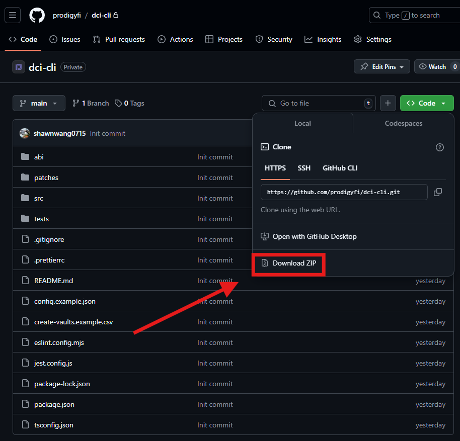Copy the clone URL to clipboard
Screen dimensions: 460x441
pos(438,192)
